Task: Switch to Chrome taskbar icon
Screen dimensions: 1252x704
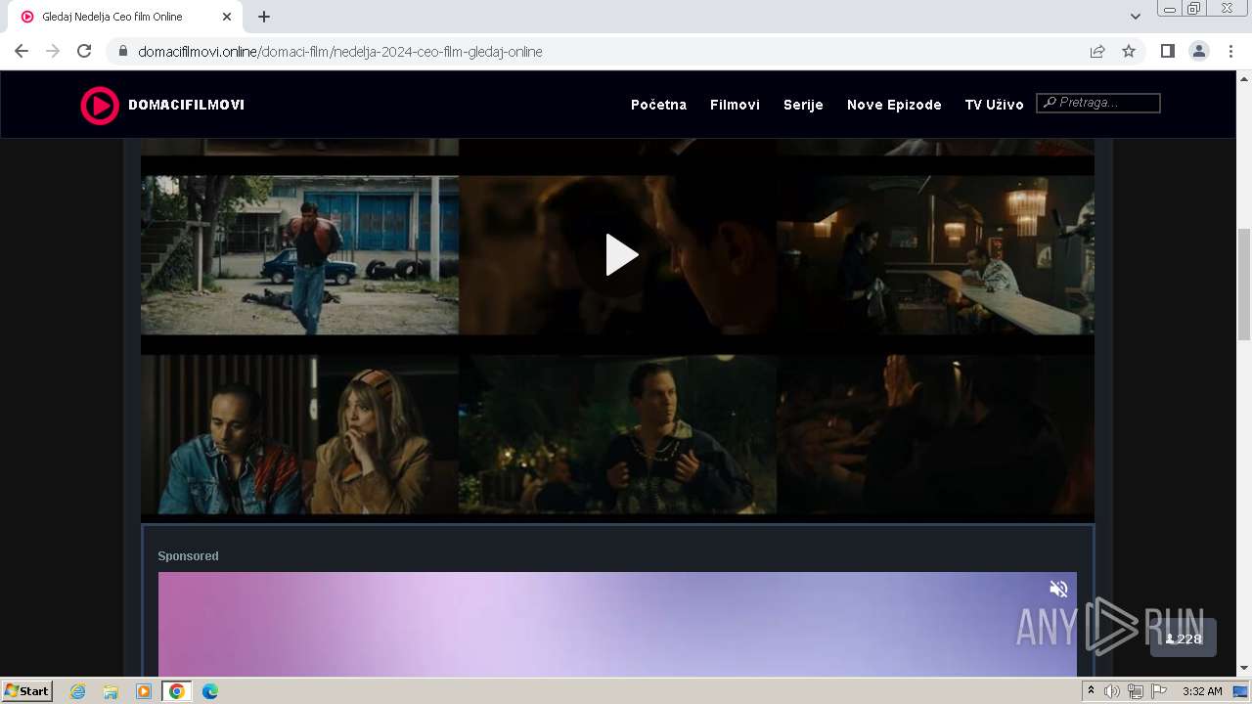Action: tap(176, 691)
